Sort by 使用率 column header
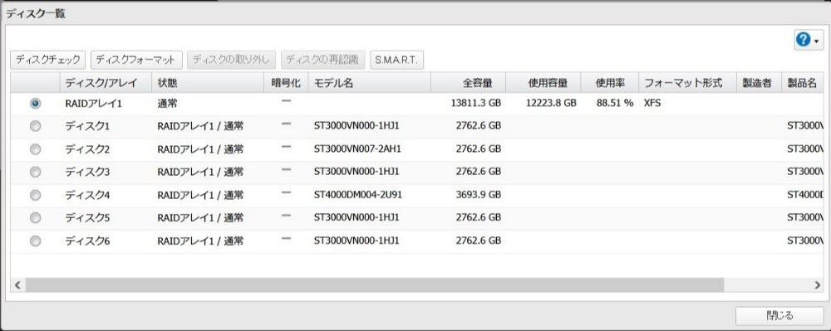Screen dimensions: 831x331 (x=610, y=82)
